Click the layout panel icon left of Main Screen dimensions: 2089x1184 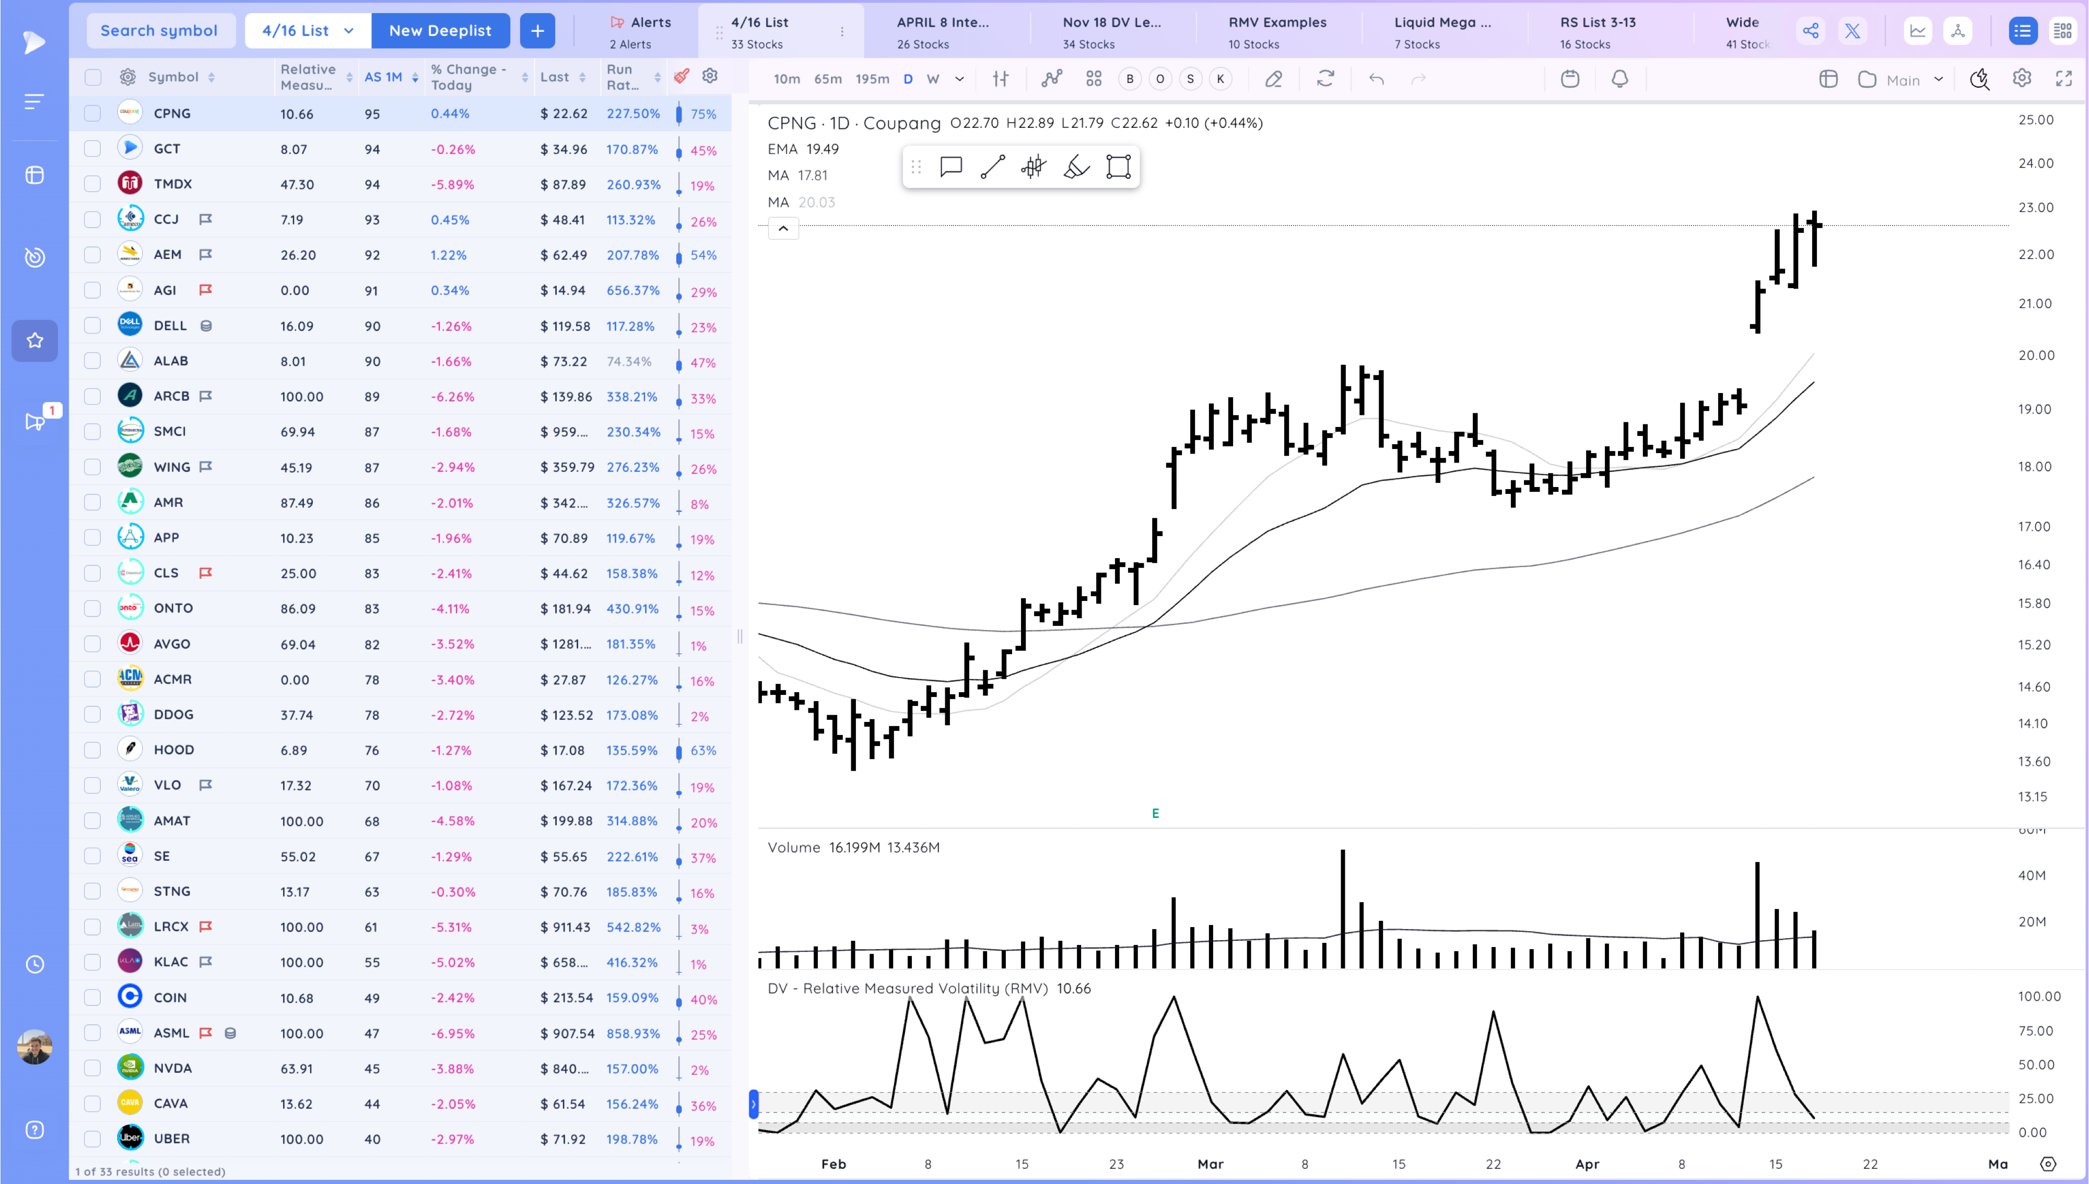pos(1829,79)
